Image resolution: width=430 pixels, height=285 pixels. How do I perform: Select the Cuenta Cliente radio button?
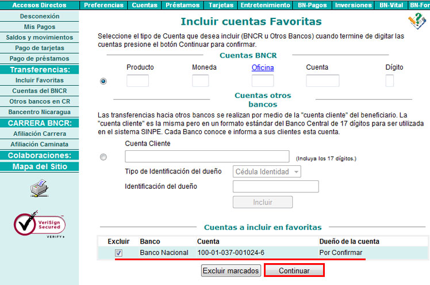103,157
